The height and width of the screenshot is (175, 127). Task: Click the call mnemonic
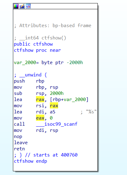(x=19, y=124)
